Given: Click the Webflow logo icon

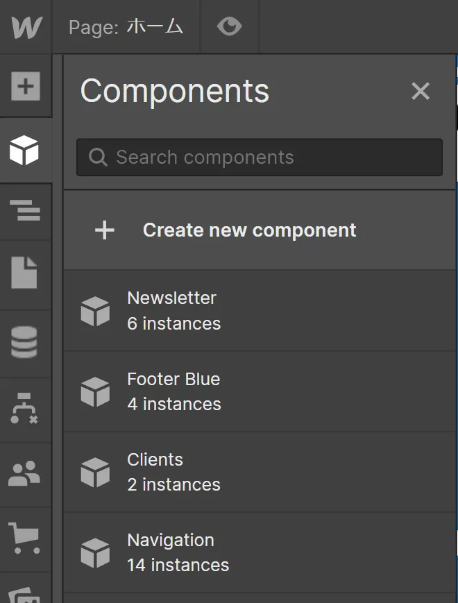Looking at the screenshot, I should click(x=26, y=27).
